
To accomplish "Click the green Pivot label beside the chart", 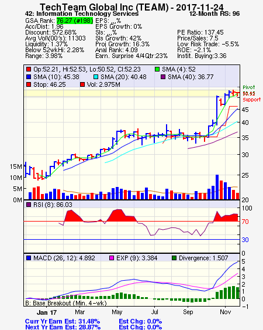I will [x=249, y=87].
